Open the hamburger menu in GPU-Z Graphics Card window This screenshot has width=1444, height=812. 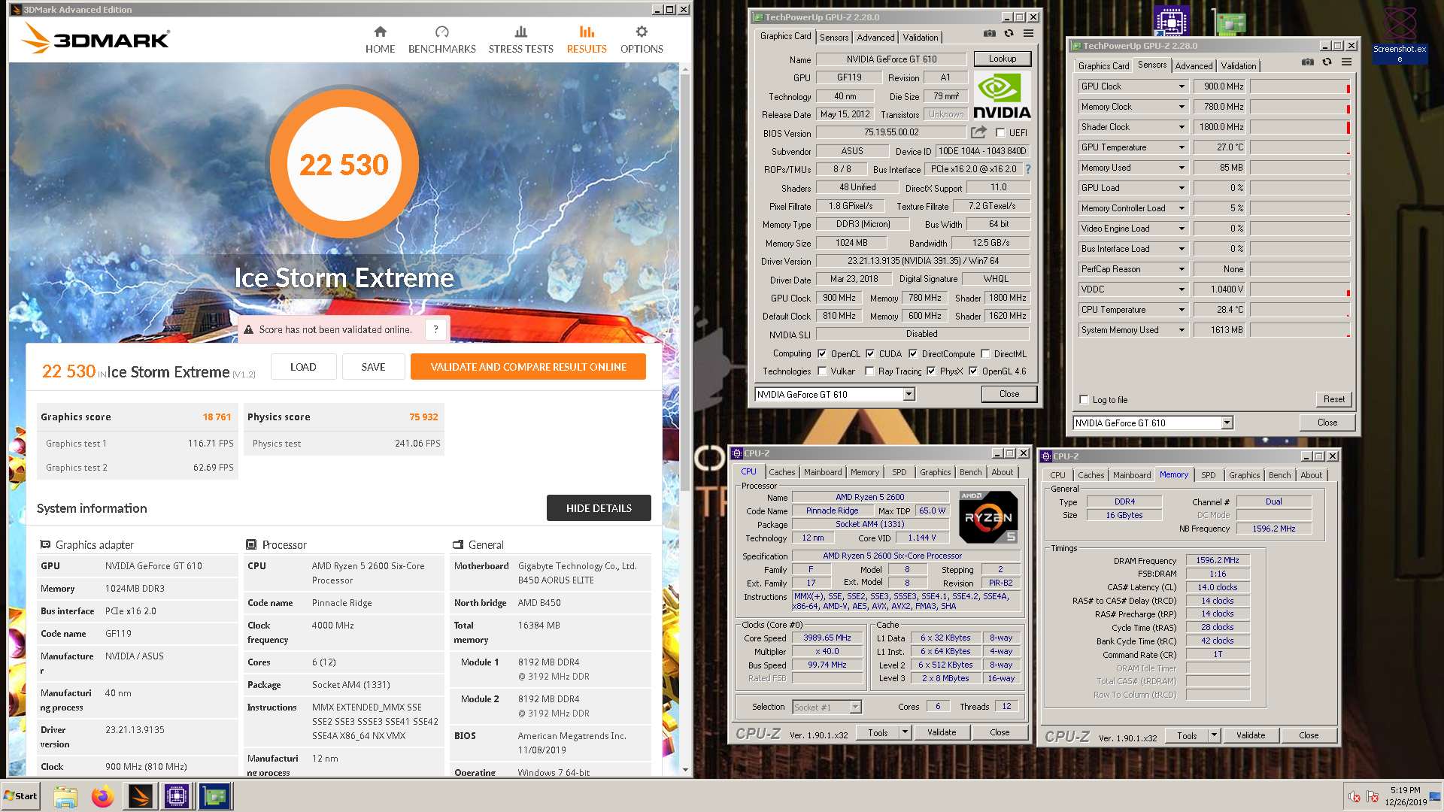pos(1028,34)
